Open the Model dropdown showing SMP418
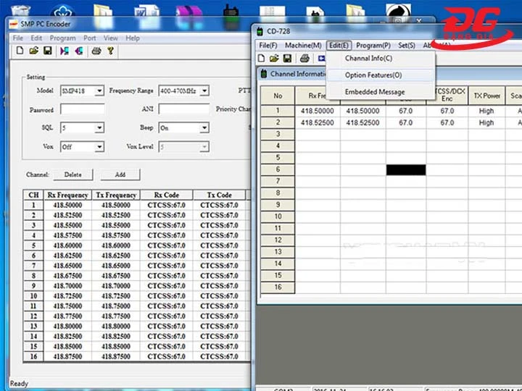 (x=99, y=91)
